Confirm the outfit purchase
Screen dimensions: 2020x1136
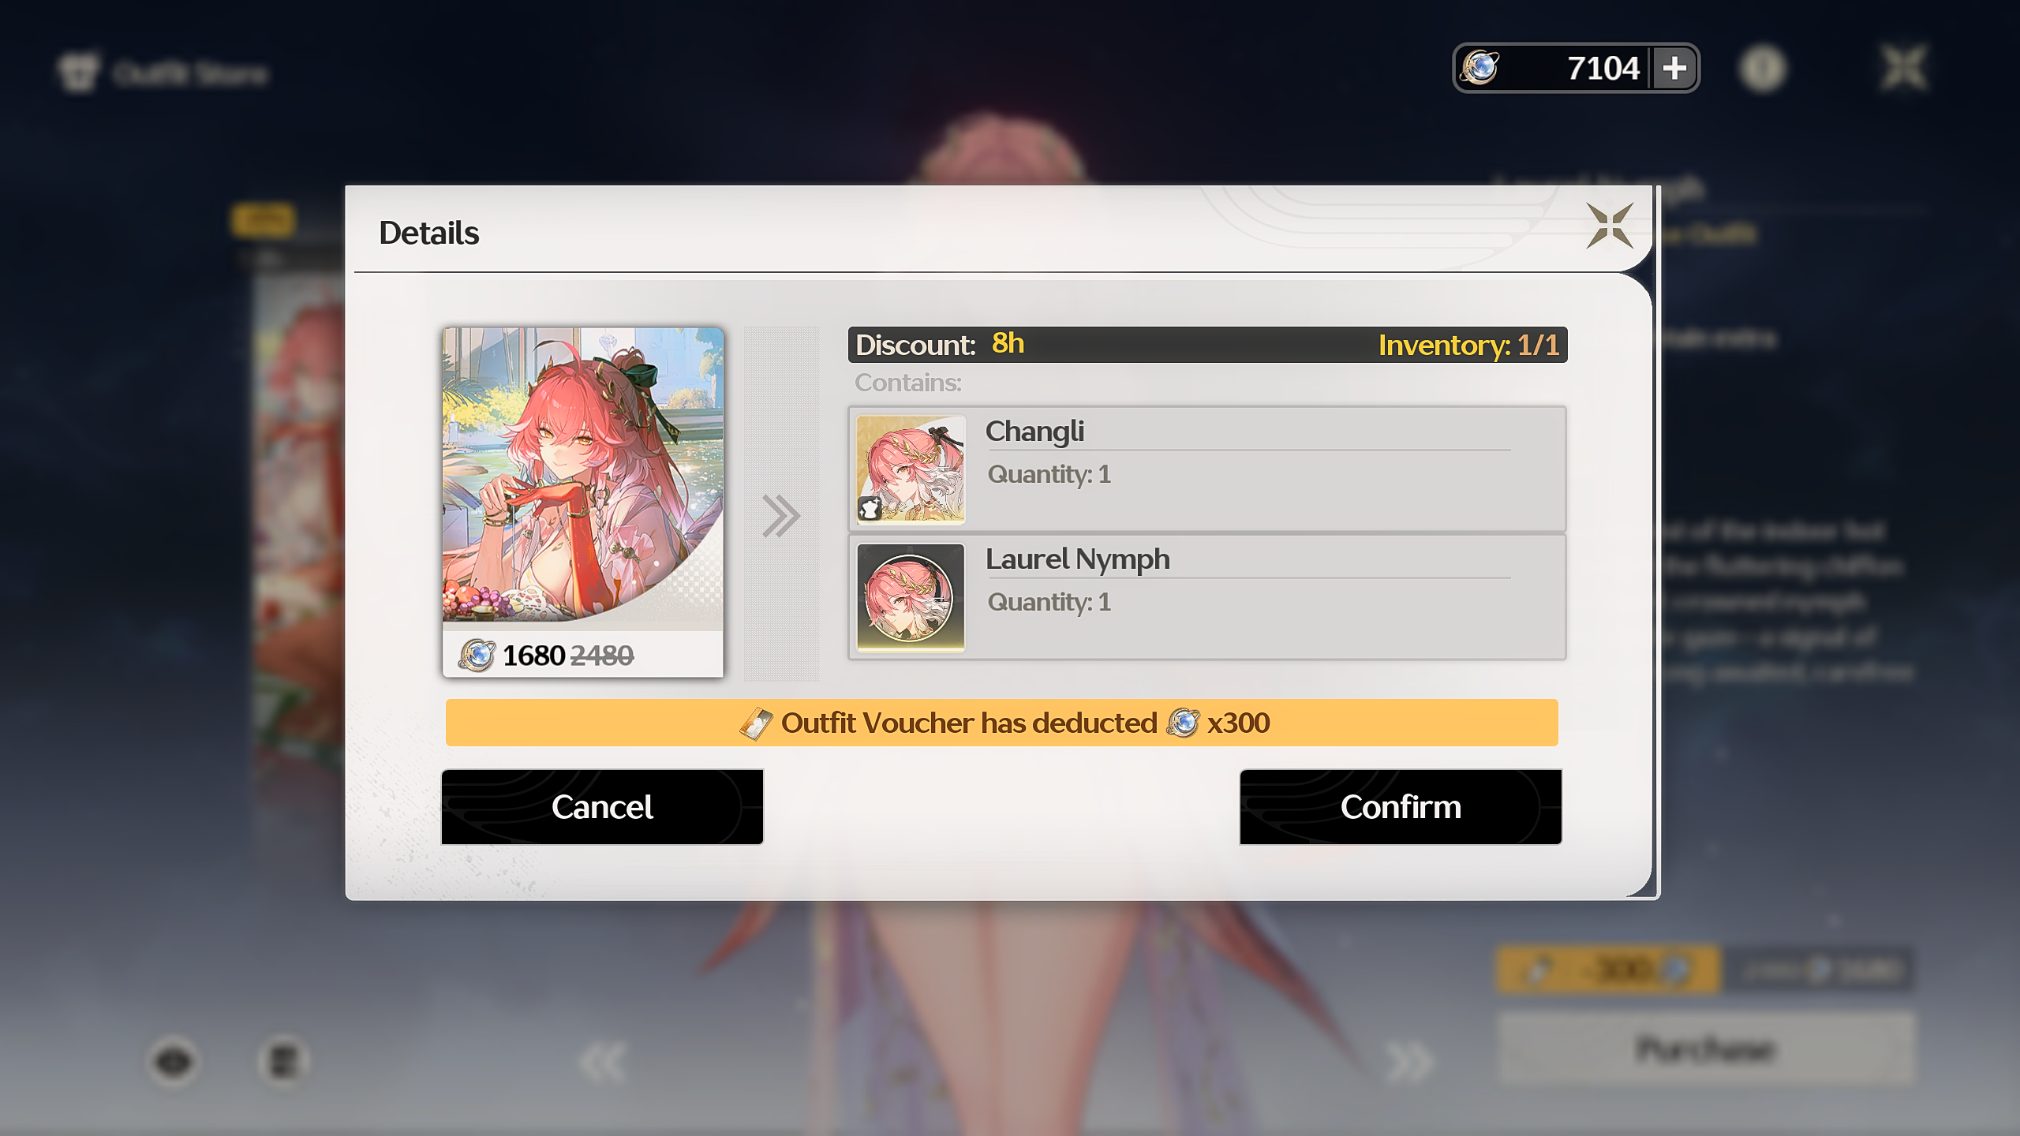click(x=1401, y=807)
